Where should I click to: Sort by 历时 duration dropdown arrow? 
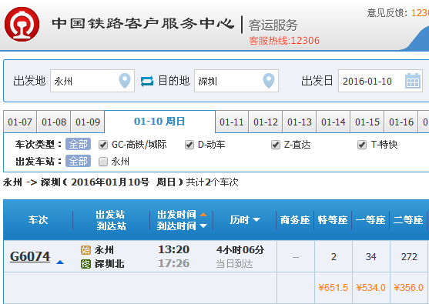click(x=256, y=219)
